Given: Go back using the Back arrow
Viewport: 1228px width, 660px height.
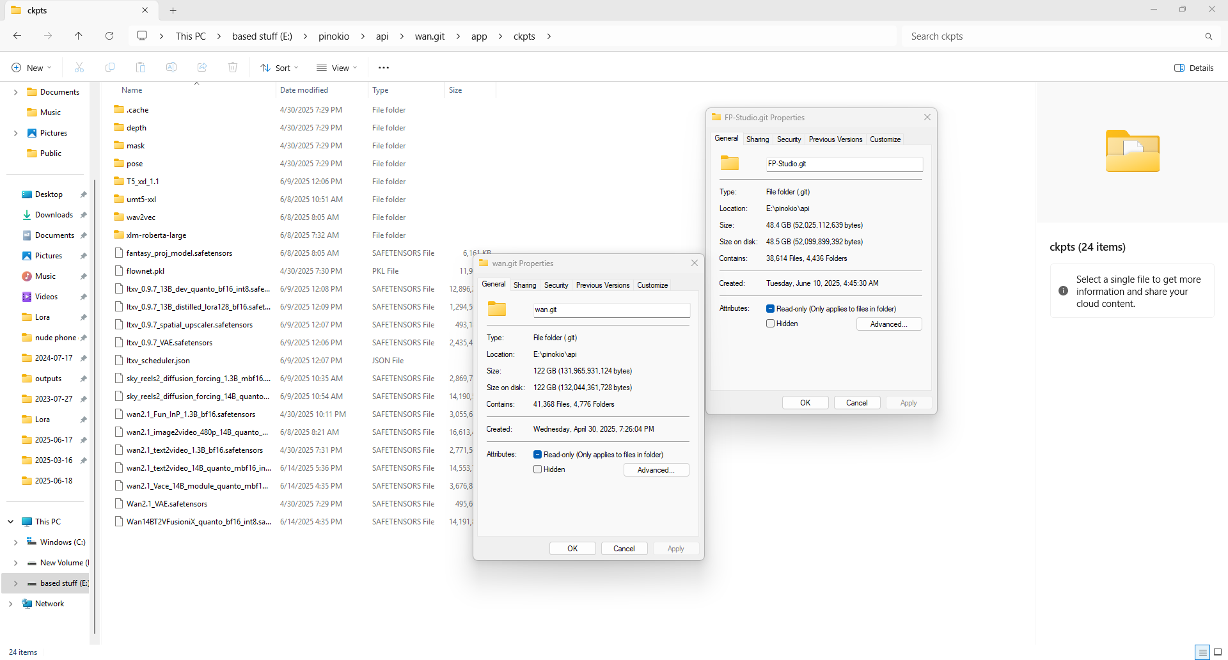Looking at the screenshot, I should pyautogui.click(x=17, y=36).
